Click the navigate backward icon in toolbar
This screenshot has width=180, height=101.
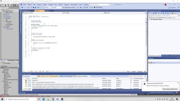pyautogui.click(x=22, y=8)
